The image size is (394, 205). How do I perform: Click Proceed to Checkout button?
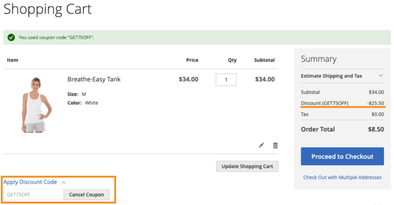click(342, 156)
